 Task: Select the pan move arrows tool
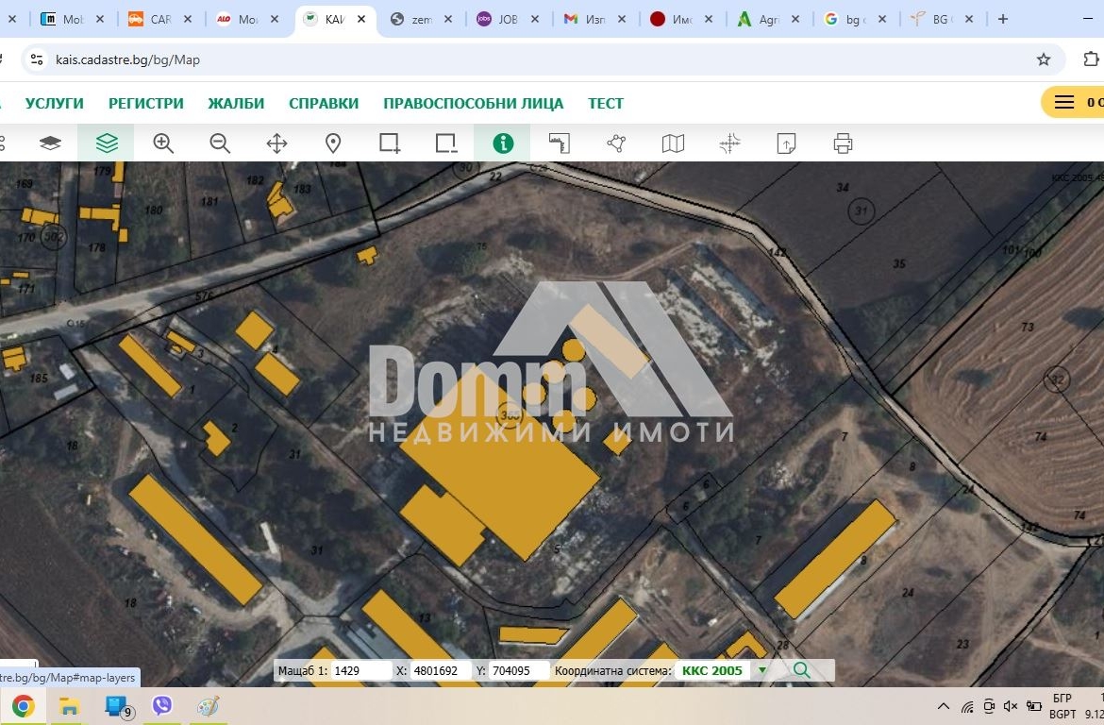pyautogui.click(x=276, y=143)
